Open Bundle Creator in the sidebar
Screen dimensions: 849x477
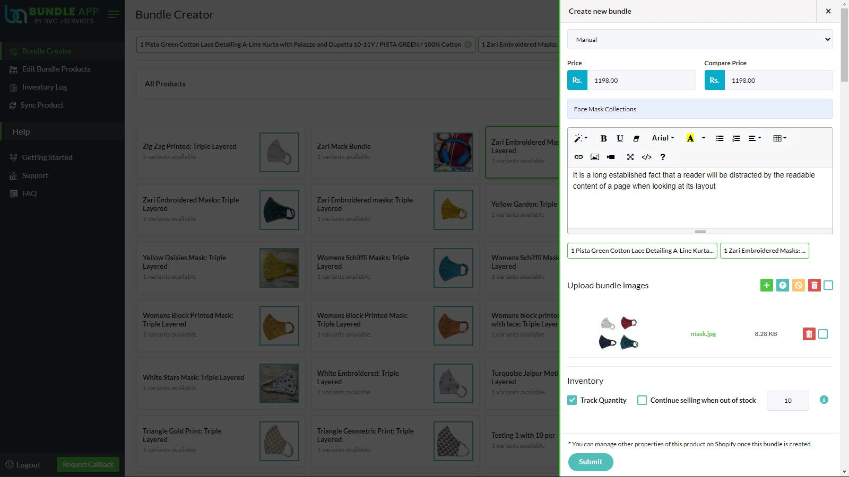(x=47, y=51)
